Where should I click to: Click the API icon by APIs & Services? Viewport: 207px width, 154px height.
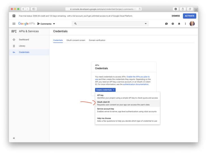(x=14, y=31)
